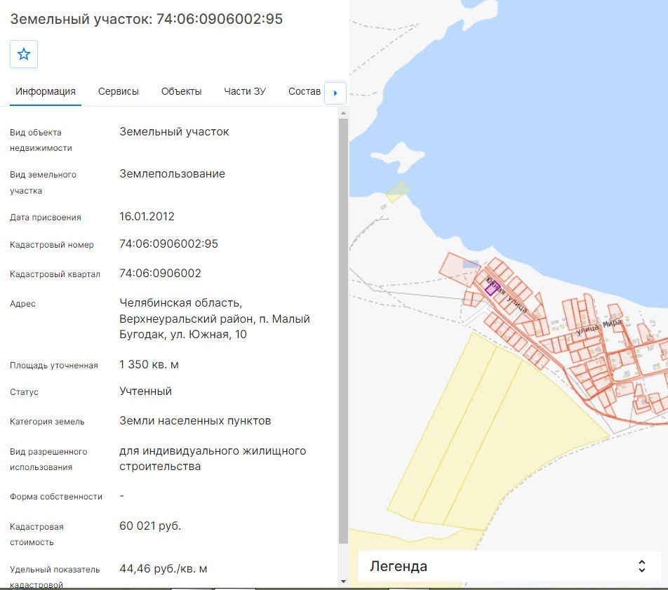Screen dimensions: 668x590
Task: Click cadastral quarter value 74:06:0906002
Action: tap(160, 273)
